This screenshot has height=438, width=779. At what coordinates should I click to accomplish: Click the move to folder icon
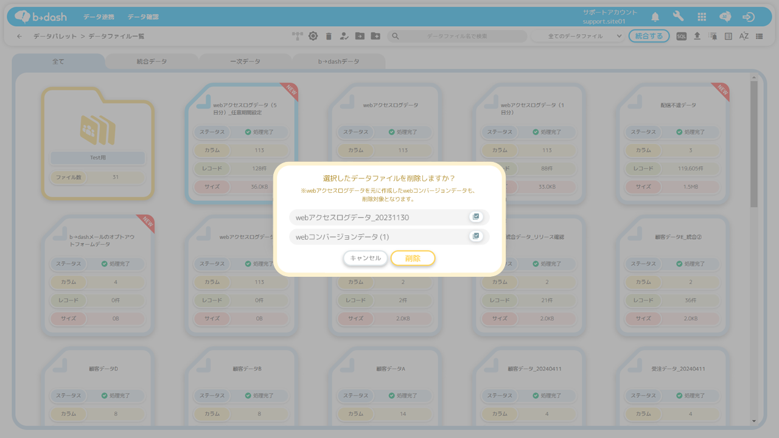coord(360,36)
